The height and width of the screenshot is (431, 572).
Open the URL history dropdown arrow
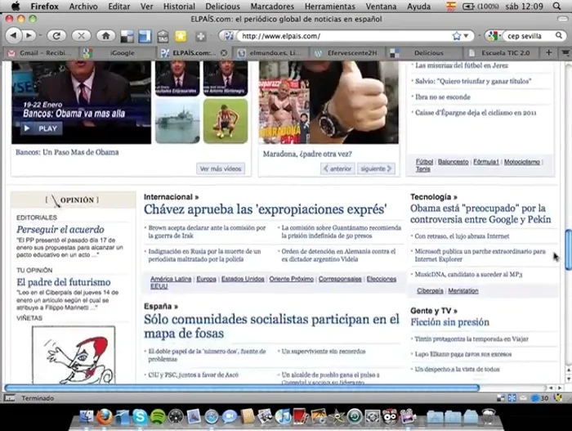point(466,36)
